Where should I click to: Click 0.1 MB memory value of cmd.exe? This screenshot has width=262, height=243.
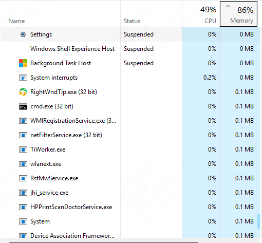[x=245, y=106]
